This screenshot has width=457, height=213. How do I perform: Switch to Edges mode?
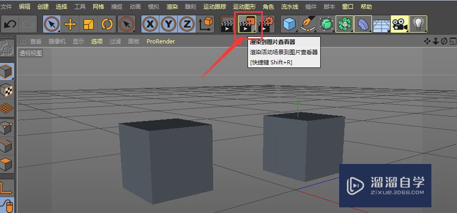[x=7, y=146]
